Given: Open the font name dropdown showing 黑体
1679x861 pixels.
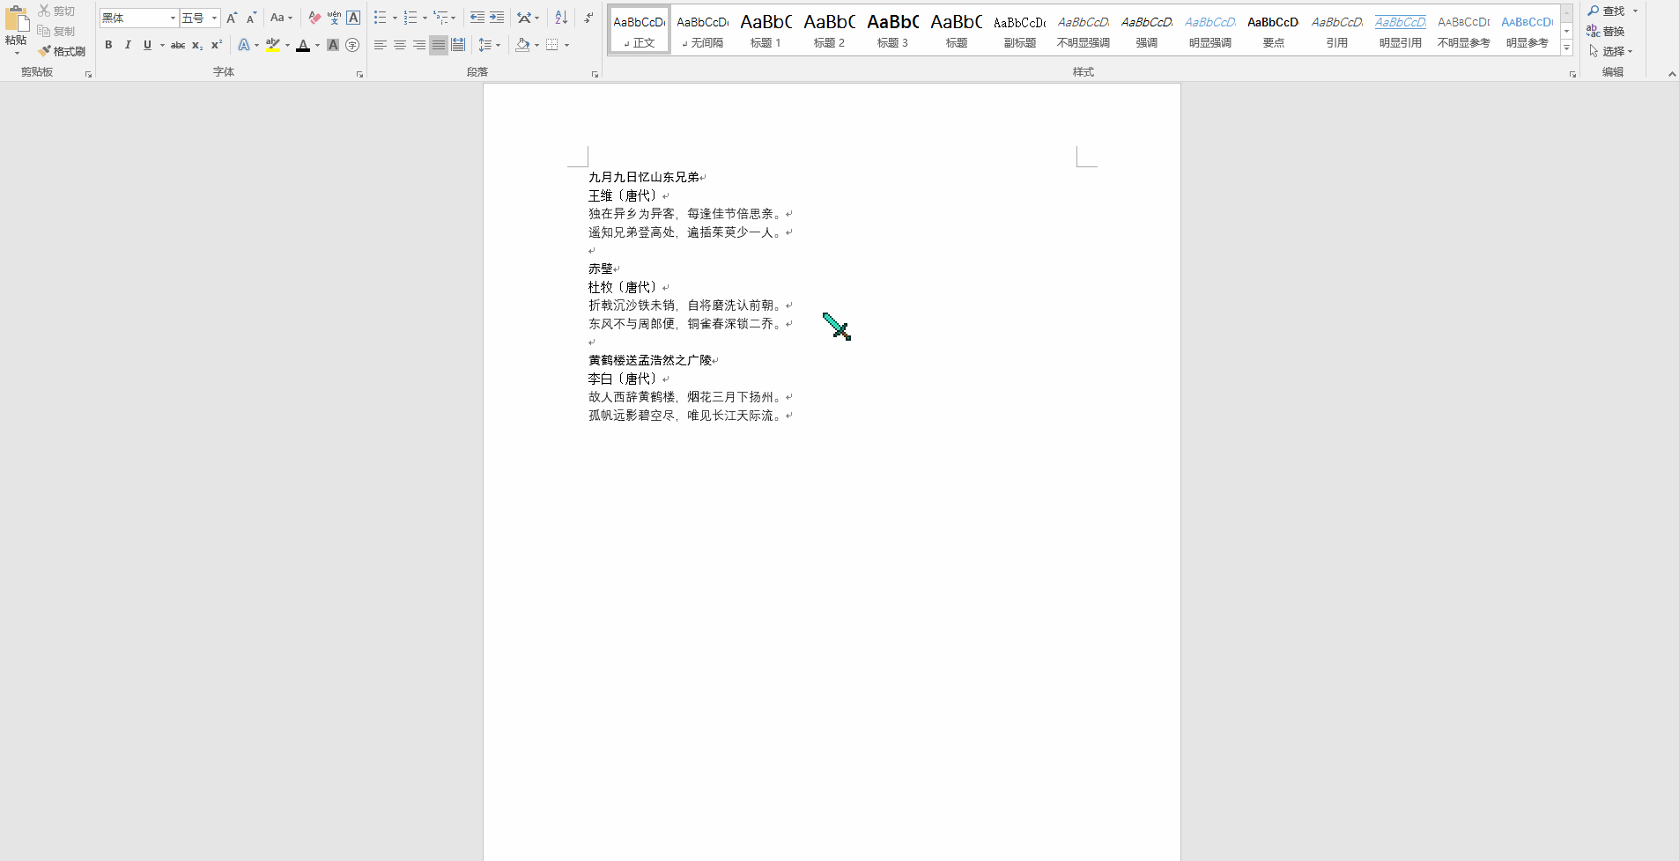Looking at the screenshot, I should 173,18.
